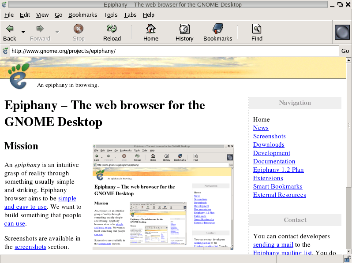Go to Home via toolbar icon
The image size is (352, 263).
click(150, 29)
